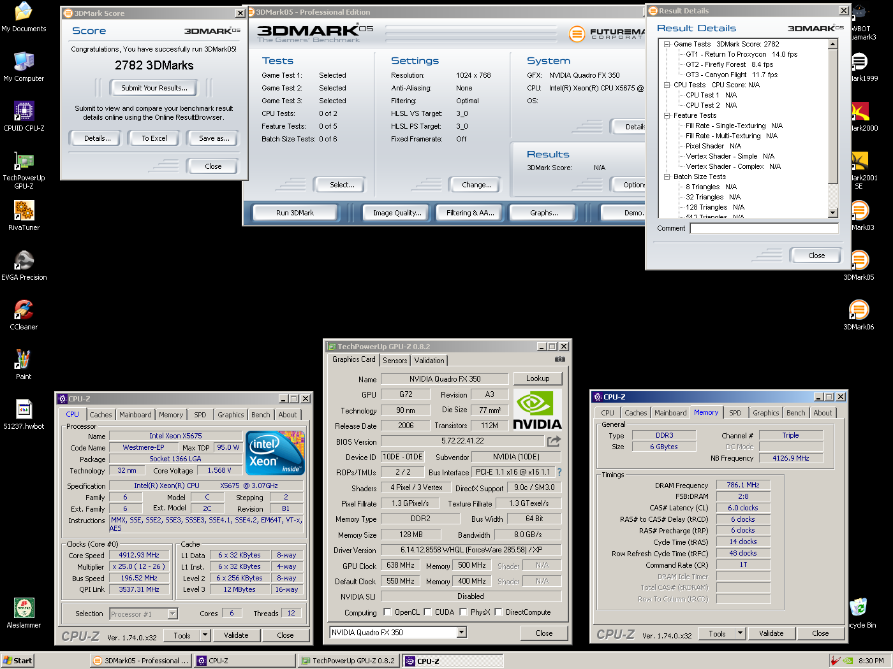Click the Lookup button in GPU-Z
Image resolution: width=893 pixels, height=669 pixels.
538,378
